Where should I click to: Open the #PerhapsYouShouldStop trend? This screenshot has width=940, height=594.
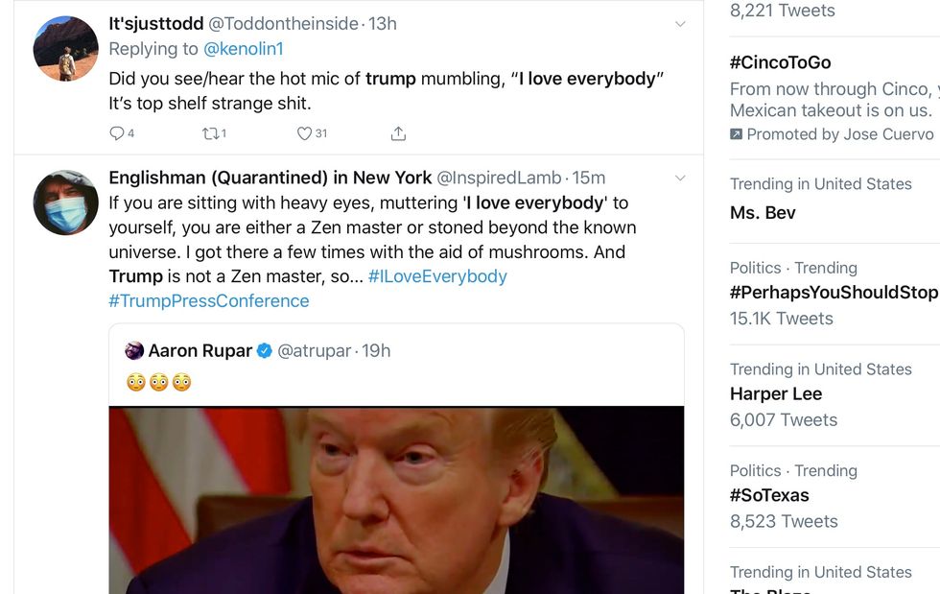(833, 293)
